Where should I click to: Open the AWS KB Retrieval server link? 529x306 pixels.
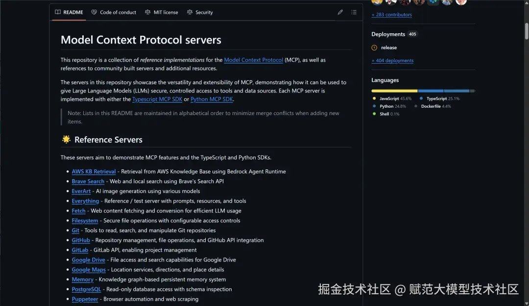(94, 171)
